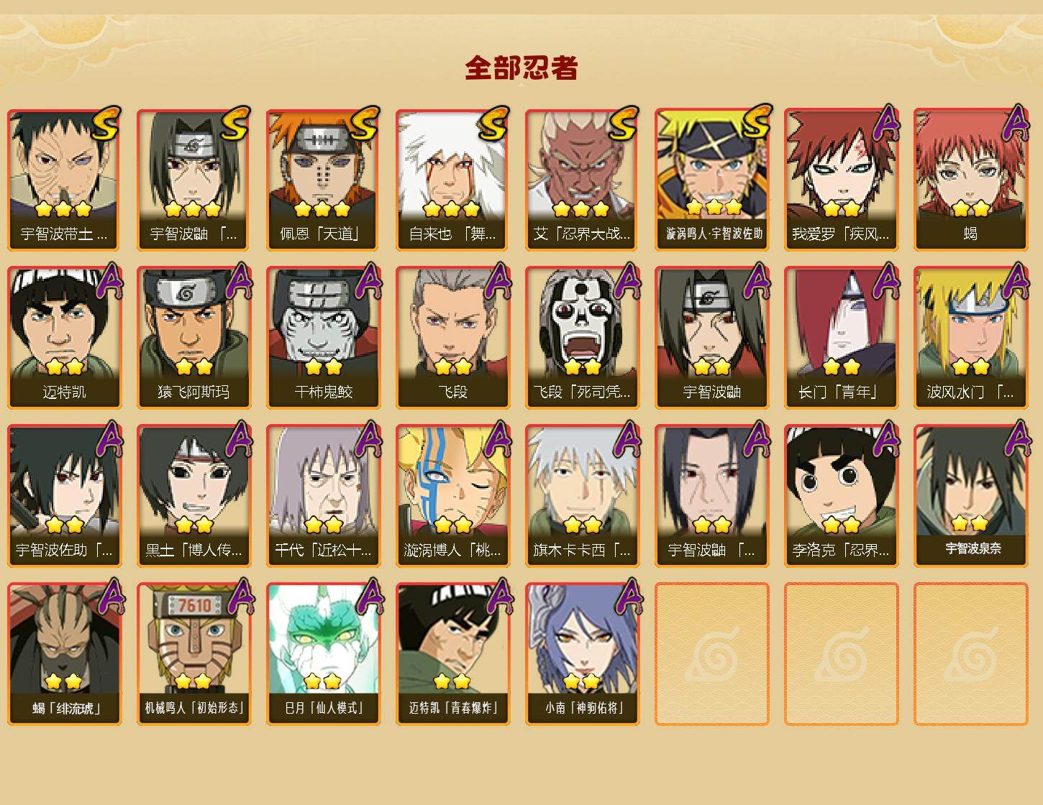Viewport: 1043px width, 805px height.
Task: Click the first empty ninja slot
Action: (x=711, y=654)
